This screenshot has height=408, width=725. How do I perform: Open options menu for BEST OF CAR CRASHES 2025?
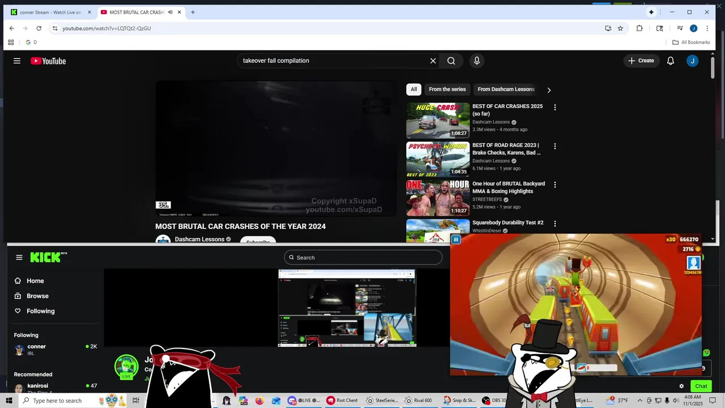tap(555, 107)
